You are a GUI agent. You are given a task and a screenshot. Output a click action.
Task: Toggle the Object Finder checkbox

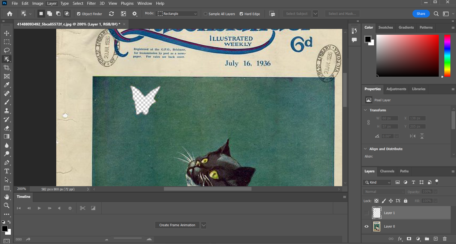click(79, 14)
